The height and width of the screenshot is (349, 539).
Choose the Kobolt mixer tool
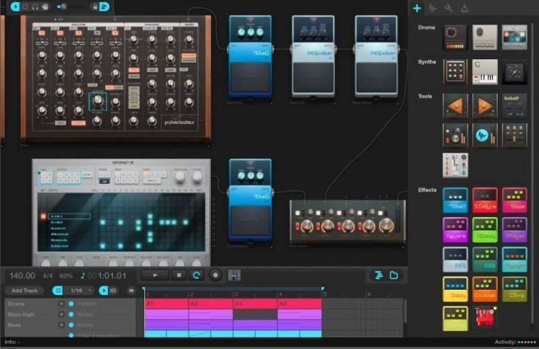[x=515, y=106]
